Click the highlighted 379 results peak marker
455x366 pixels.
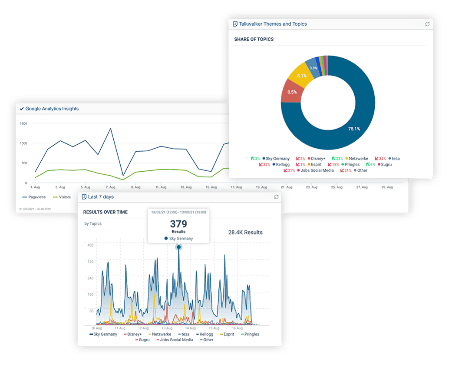click(179, 247)
